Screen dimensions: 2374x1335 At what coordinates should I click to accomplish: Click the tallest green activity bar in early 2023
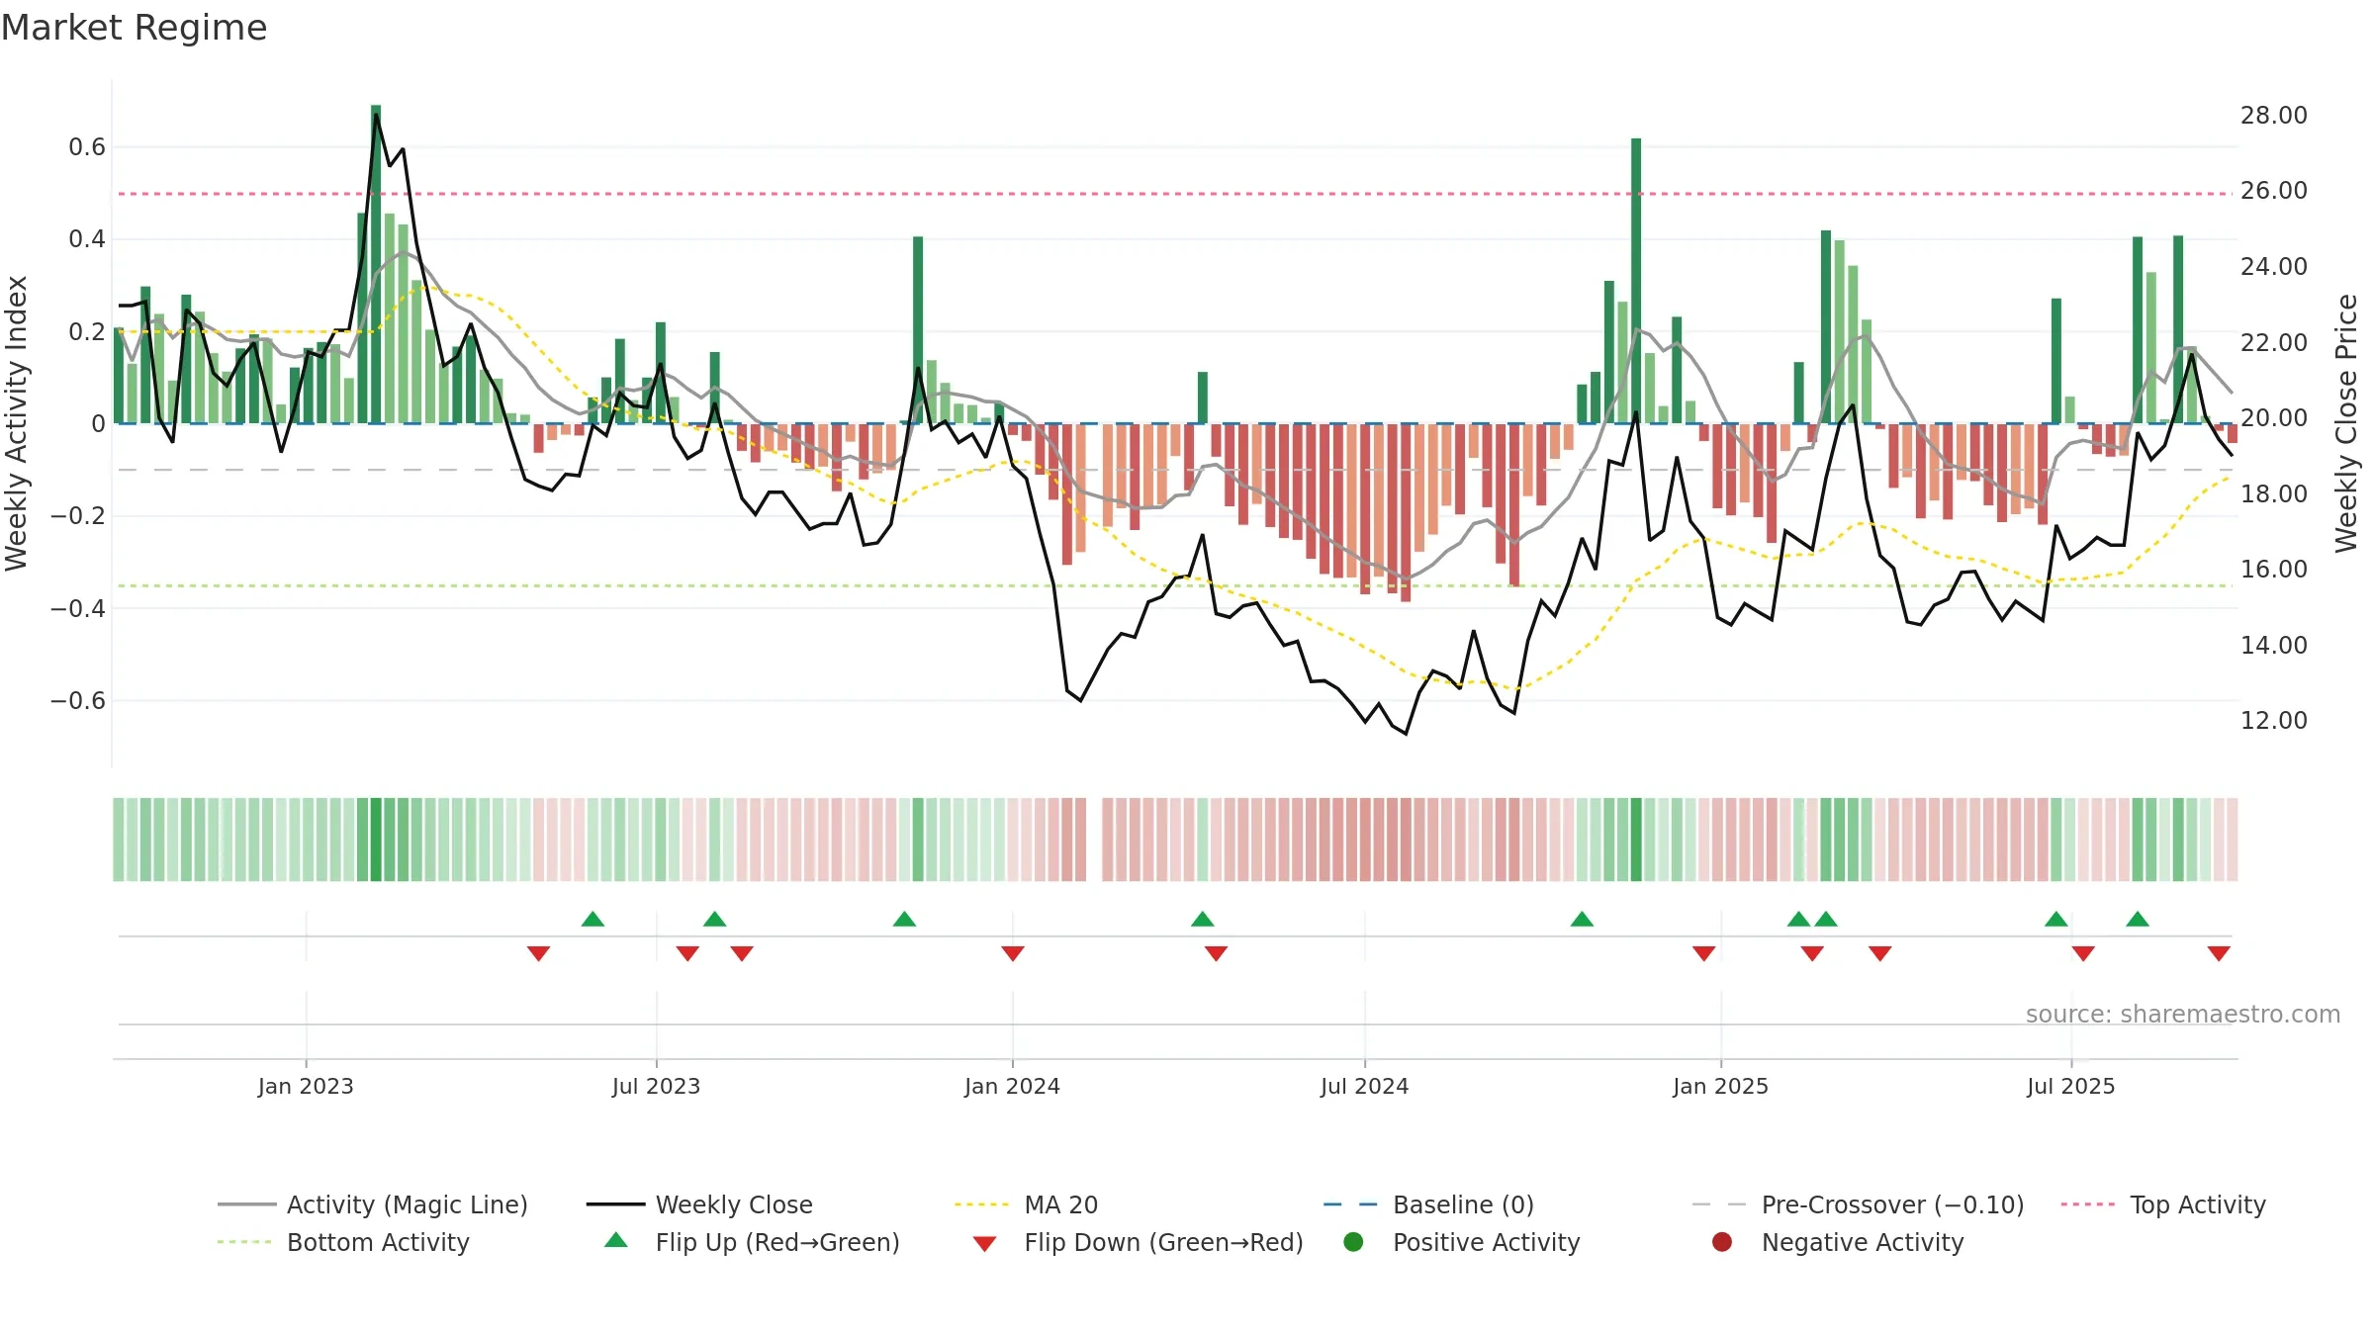[x=376, y=264]
